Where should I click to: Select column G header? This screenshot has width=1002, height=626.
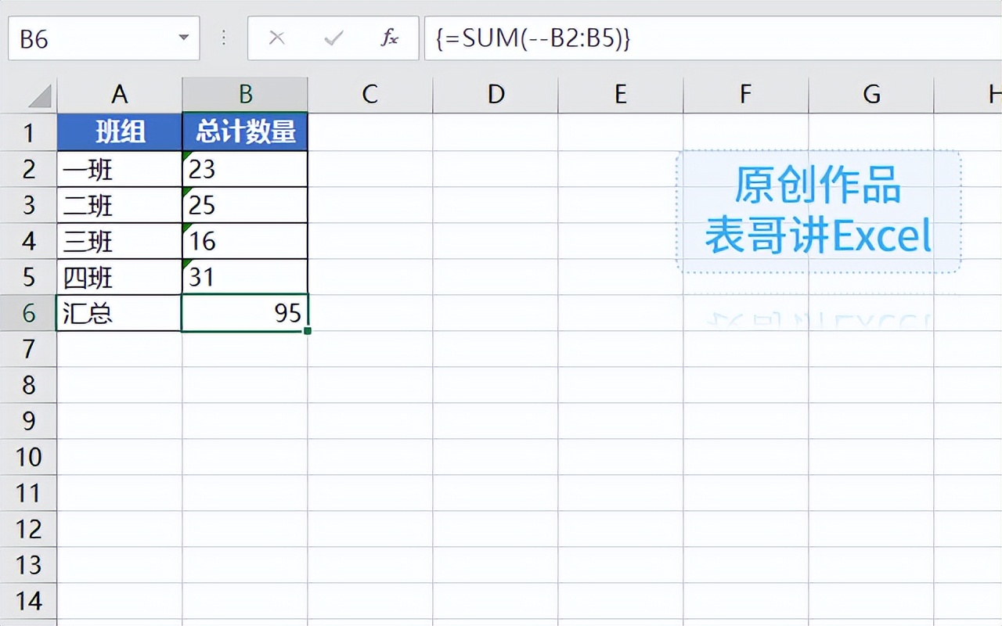[x=871, y=95]
